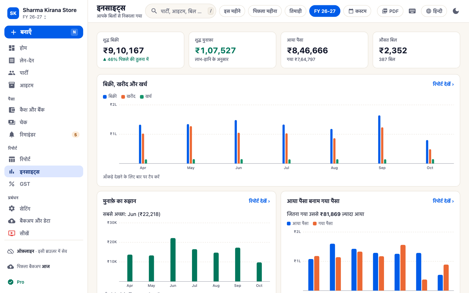Open the keyboard shortcuts icon

412,11
